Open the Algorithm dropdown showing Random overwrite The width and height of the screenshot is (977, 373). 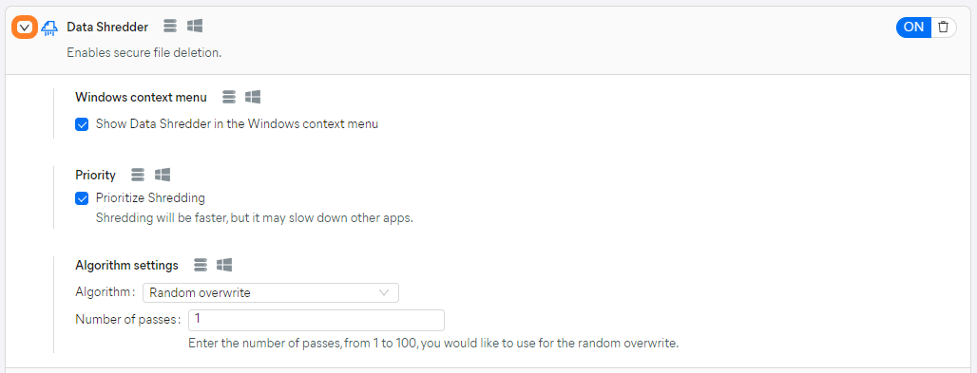[271, 292]
